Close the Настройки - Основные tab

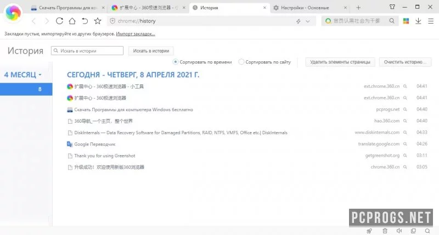click(x=345, y=8)
